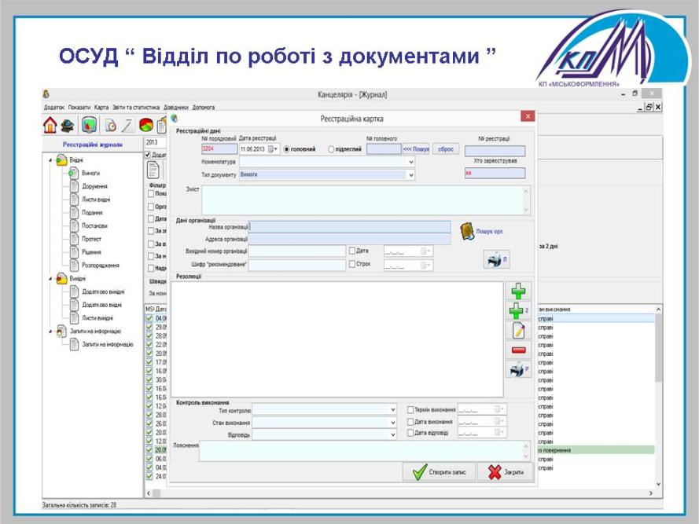Open organization search via the book icon
Screen dimensions: 699x524
[468, 230]
